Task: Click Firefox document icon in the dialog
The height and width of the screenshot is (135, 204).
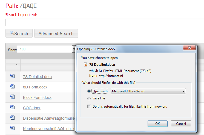Action: pos(86,65)
